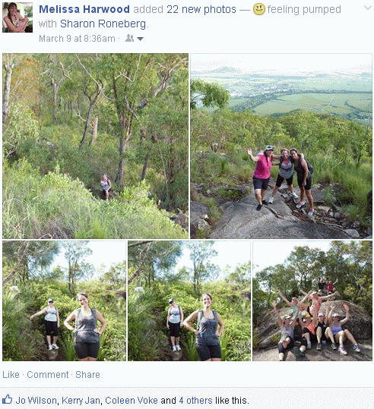This screenshot has width=374, height=409.
Task: Visit Sharon Roneberg's profile link
Action: tap(103, 24)
